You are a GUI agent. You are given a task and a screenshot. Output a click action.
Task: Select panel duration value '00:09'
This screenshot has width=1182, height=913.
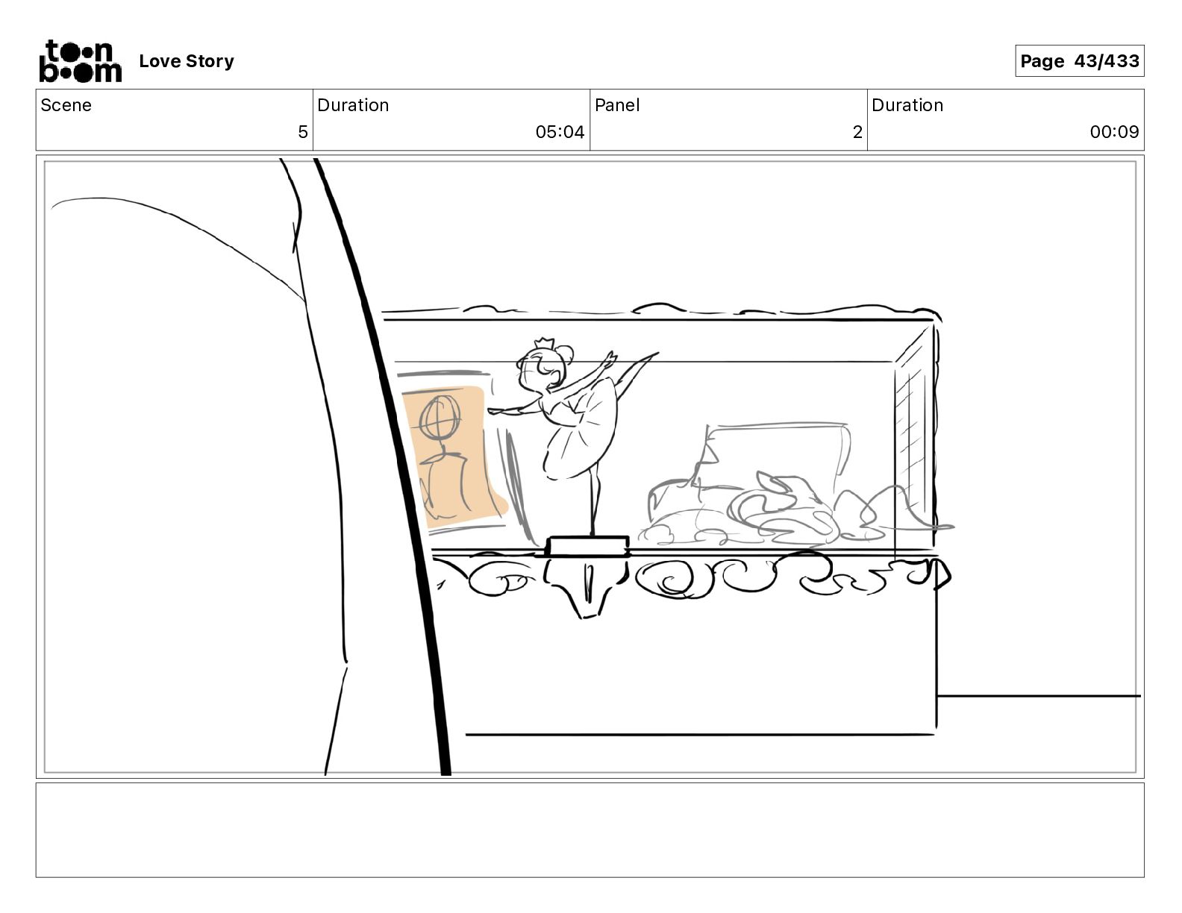[1114, 132]
